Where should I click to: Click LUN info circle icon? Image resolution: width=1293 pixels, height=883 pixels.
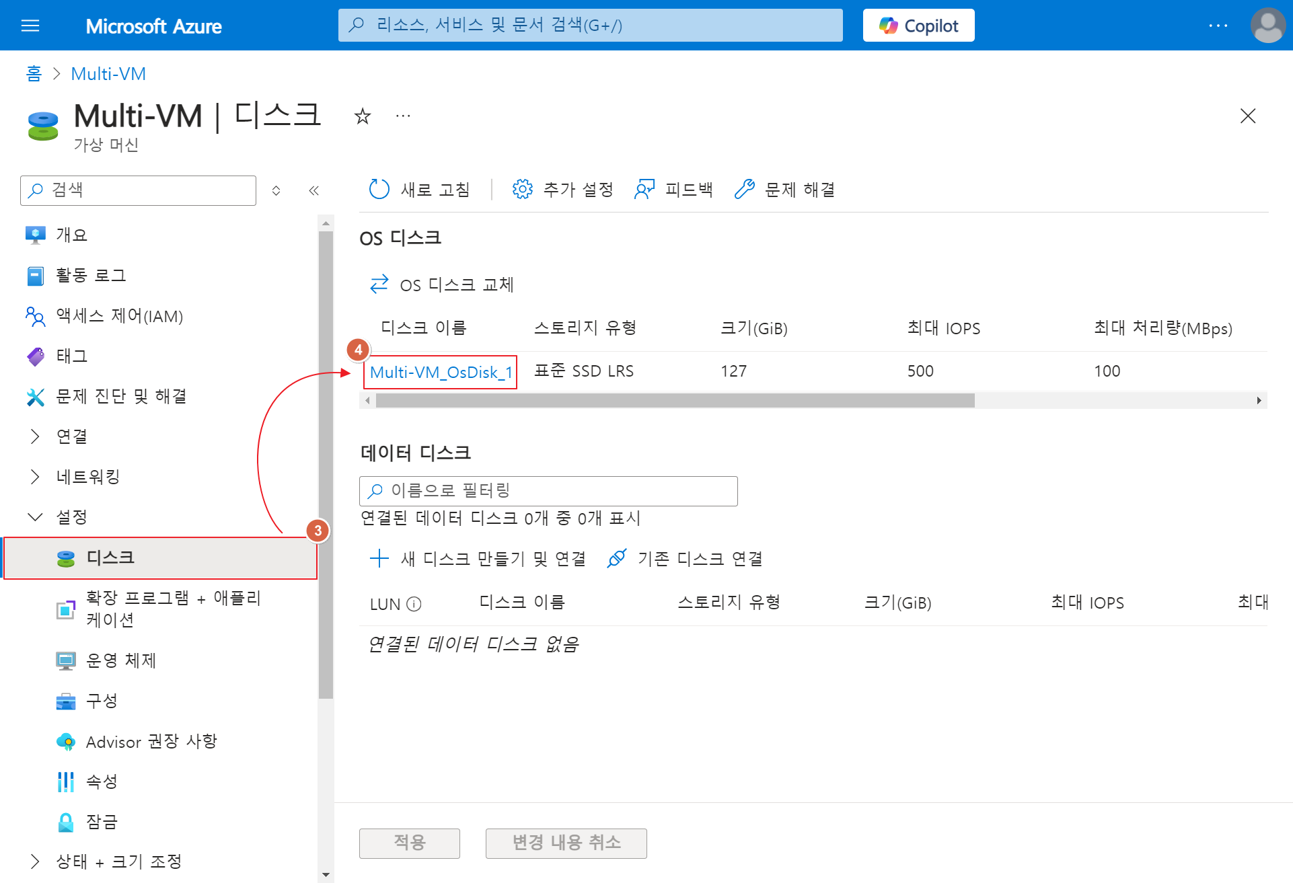point(414,604)
